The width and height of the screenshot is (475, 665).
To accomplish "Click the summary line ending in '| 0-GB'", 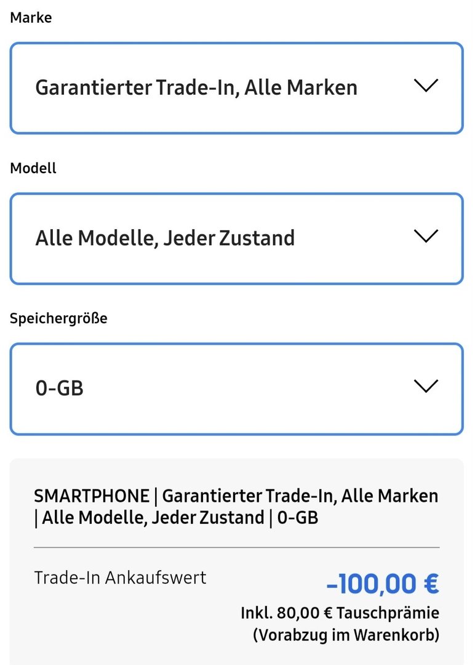I will point(177,518).
